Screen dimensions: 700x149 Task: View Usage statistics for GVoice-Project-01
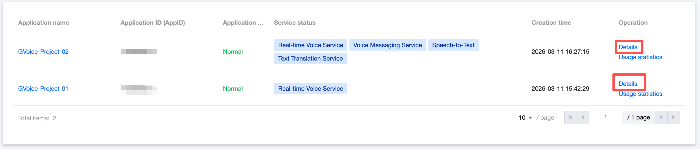click(x=640, y=94)
